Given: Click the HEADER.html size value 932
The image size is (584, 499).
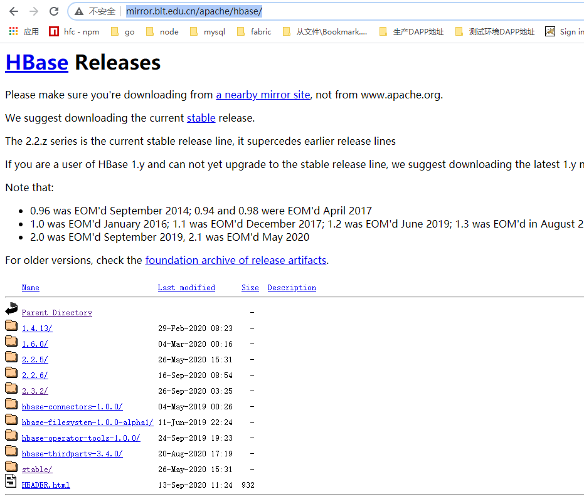Looking at the screenshot, I should (248, 485).
